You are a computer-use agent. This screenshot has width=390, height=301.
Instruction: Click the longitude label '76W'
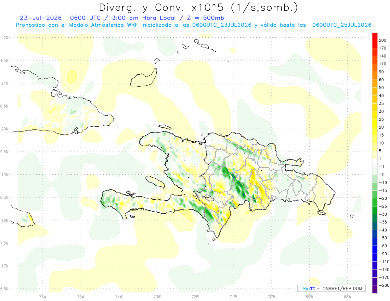[43, 297]
